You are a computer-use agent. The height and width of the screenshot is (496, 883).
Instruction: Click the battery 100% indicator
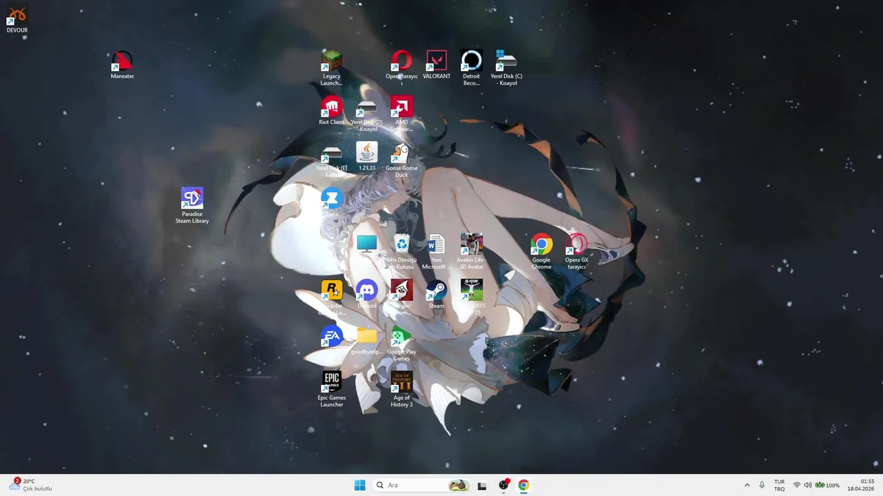(x=827, y=485)
